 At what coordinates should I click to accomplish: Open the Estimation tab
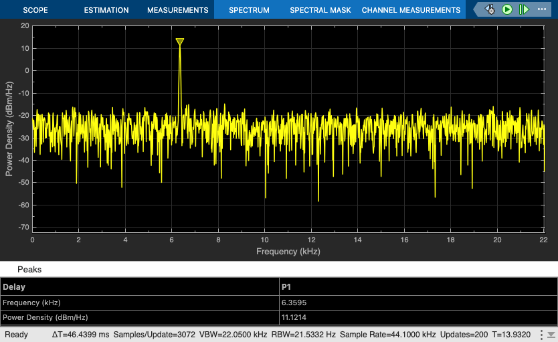106,10
